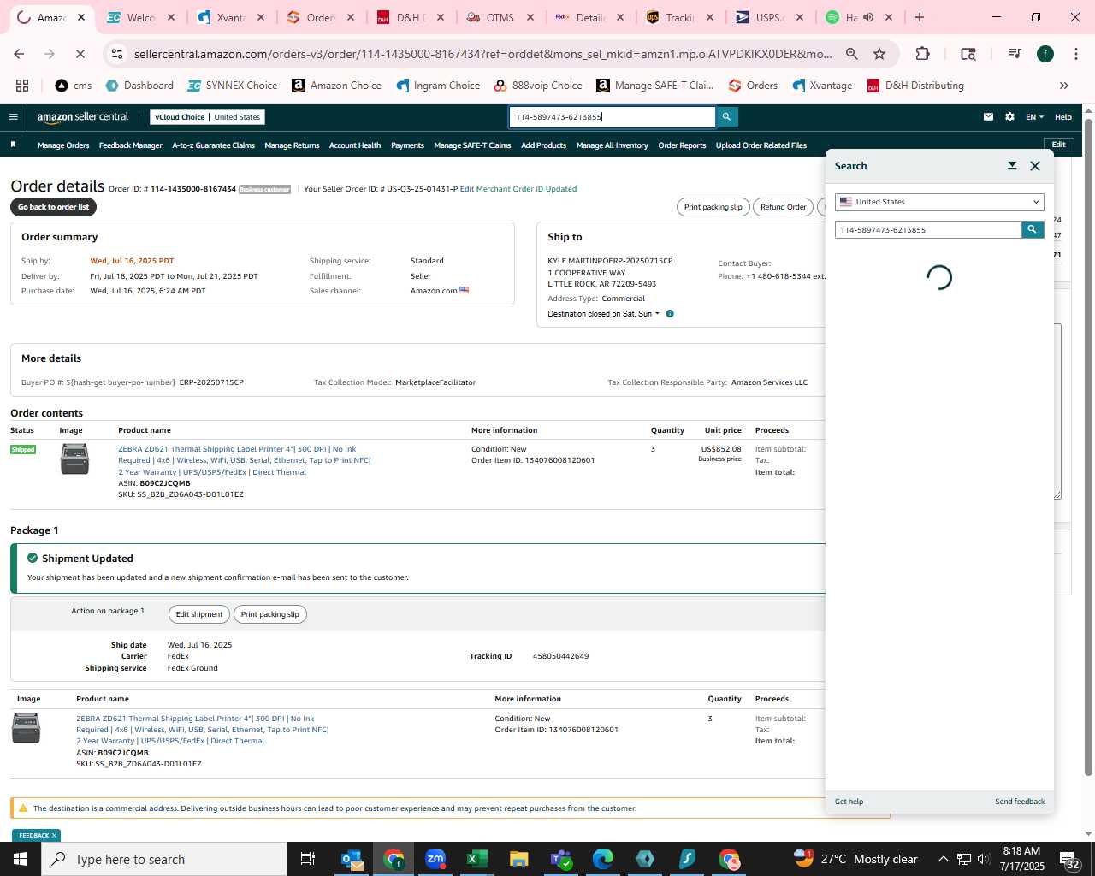
Task: Click Edit shipment button
Action: (x=198, y=614)
